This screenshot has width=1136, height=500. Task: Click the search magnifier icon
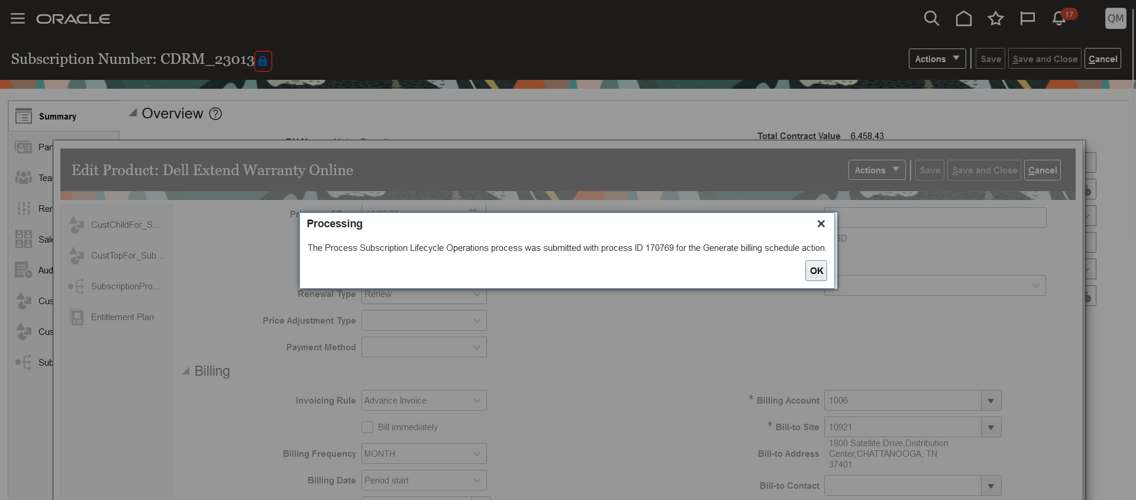(931, 18)
